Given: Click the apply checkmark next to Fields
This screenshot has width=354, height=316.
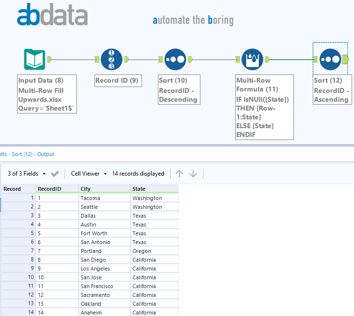Looking at the screenshot, I should tap(55, 174).
